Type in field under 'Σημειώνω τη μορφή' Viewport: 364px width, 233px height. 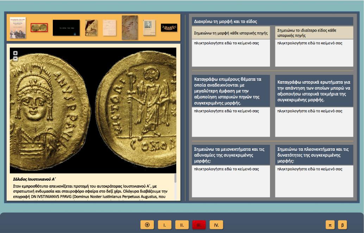point(231,53)
